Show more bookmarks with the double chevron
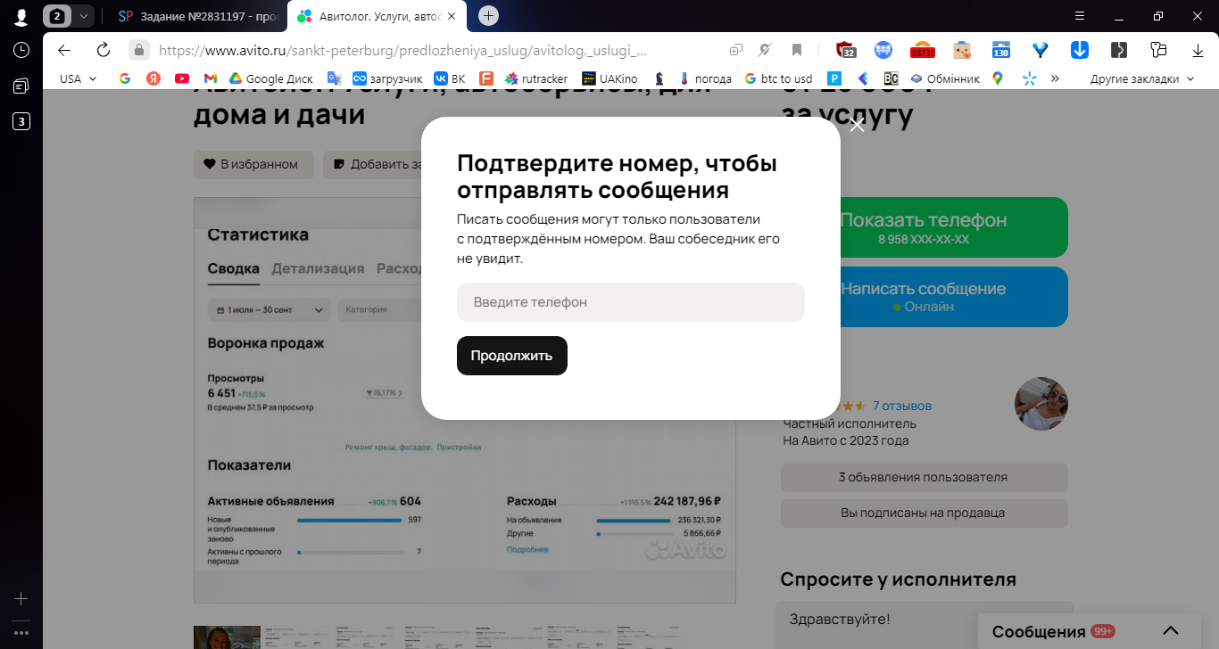 point(1055,78)
